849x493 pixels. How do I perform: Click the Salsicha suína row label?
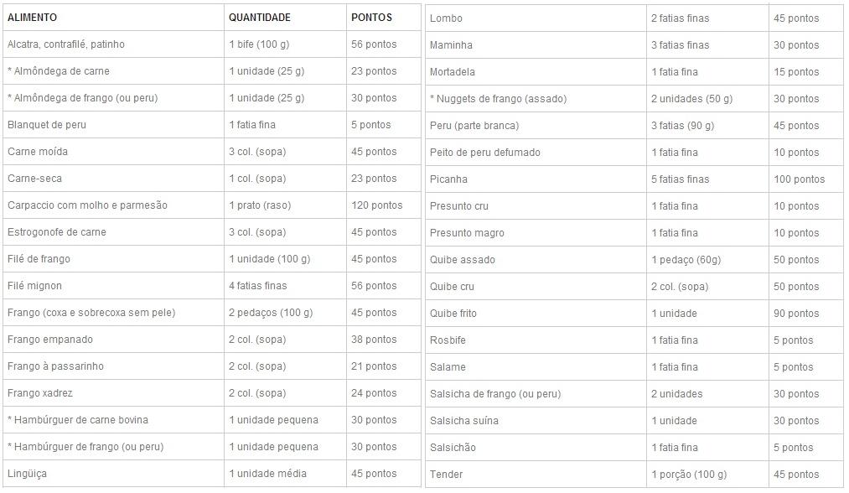463,421
